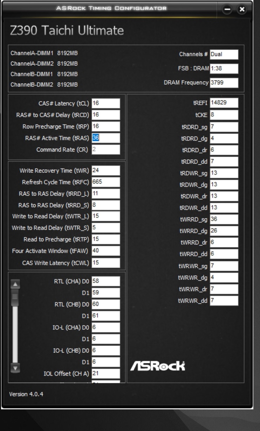Click the tRDRD_dd field
The height and width of the screenshot is (431, 260).
[x=224, y=161]
